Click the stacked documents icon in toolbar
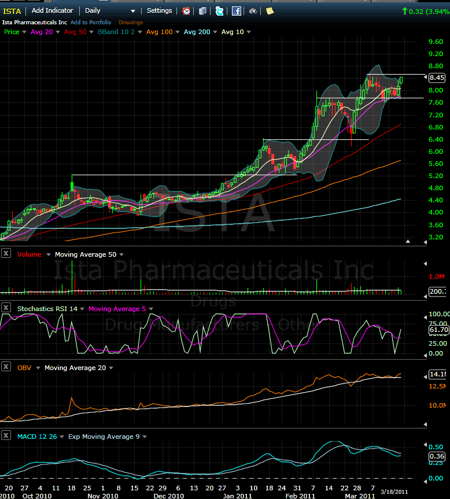Screen dimensions: 450x499 (x=202, y=11)
